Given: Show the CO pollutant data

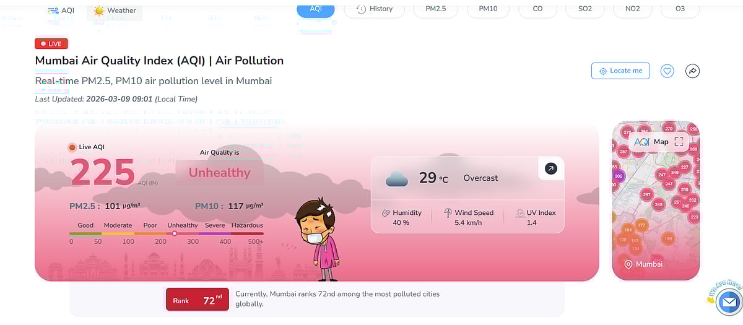Looking at the screenshot, I should pos(537,9).
